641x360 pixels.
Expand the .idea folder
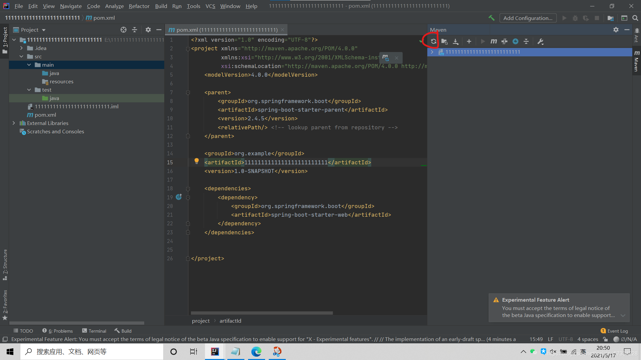coord(21,48)
